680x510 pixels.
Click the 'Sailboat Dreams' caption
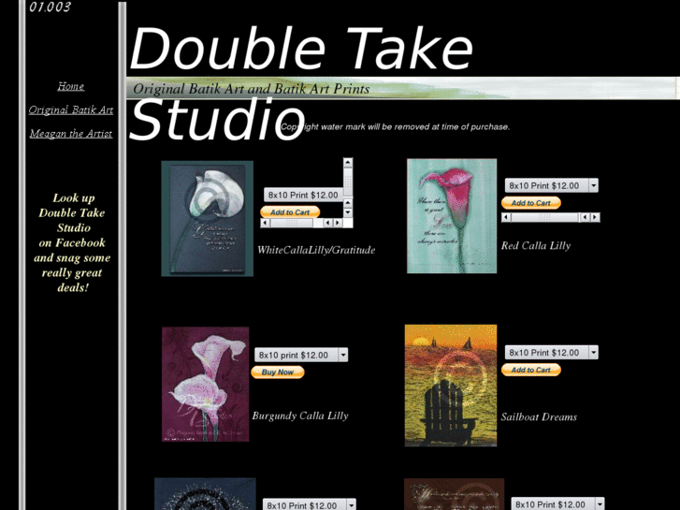[x=539, y=417]
